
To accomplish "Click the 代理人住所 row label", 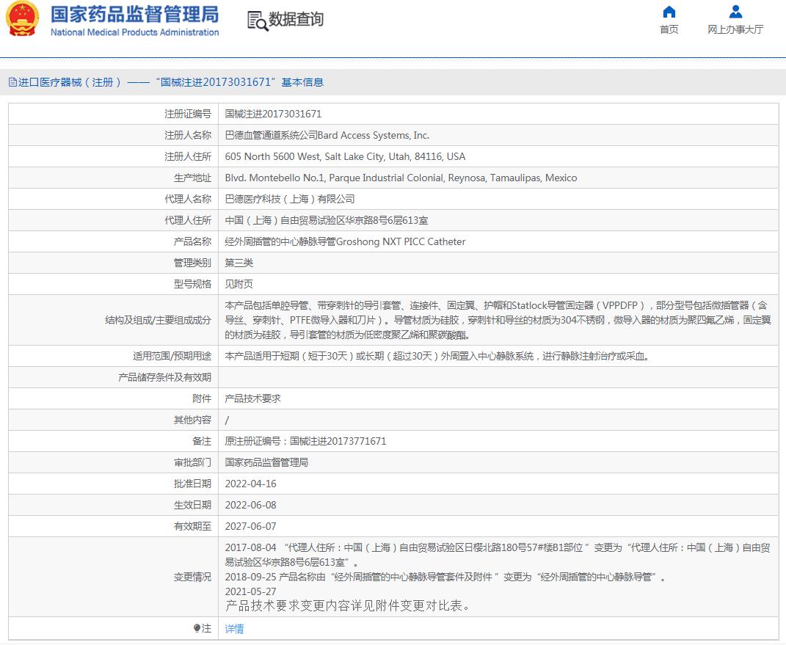I will coord(188,221).
